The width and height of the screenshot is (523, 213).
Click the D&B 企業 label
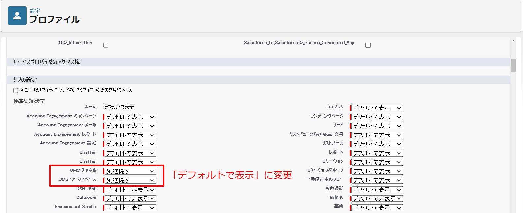point(86,189)
